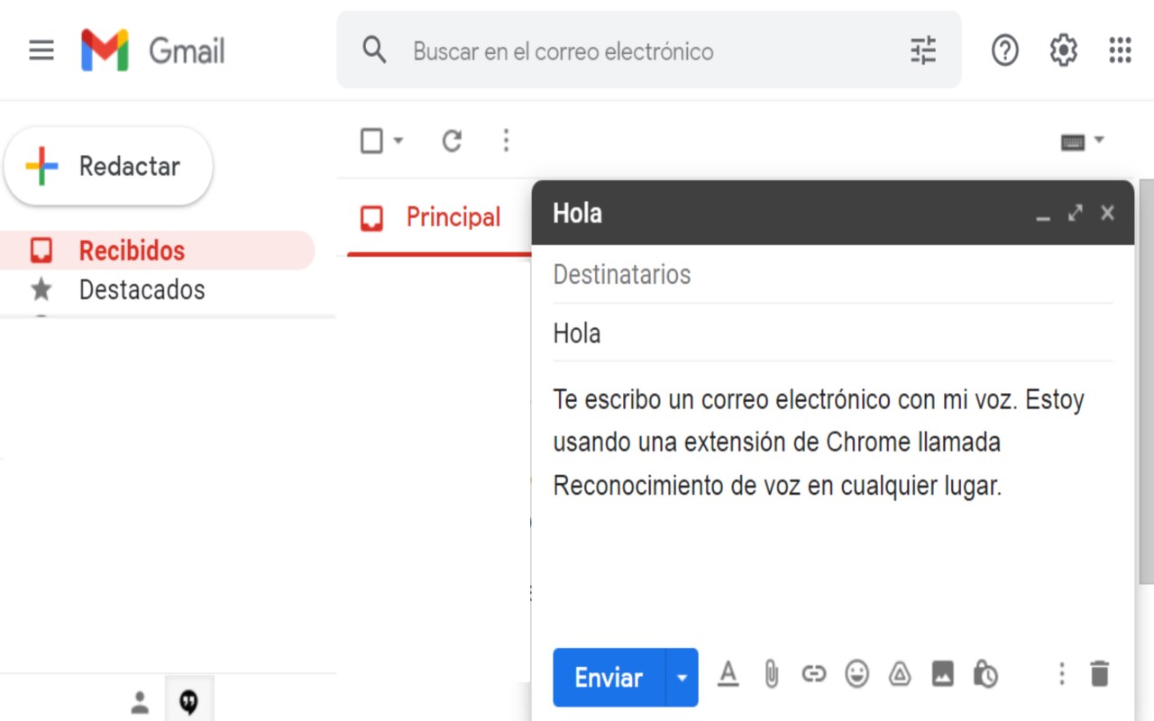Refresh the inbox with the reload icon
This screenshot has width=1154, height=721.
pyautogui.click(x=452, y=141)
